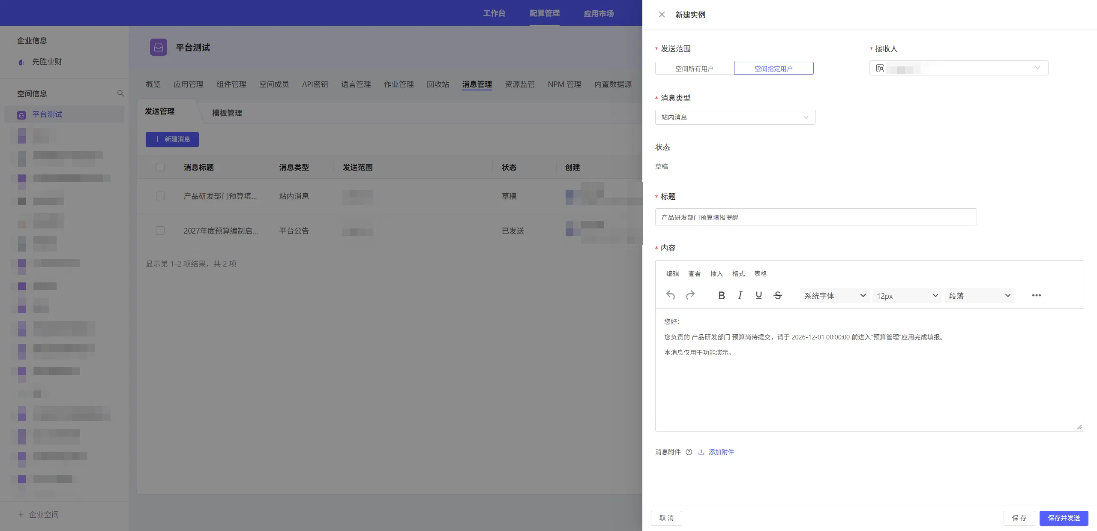Apply strikethrough formatting in editor
Viewport: 1097px width, 531px height.
point(778,295)
